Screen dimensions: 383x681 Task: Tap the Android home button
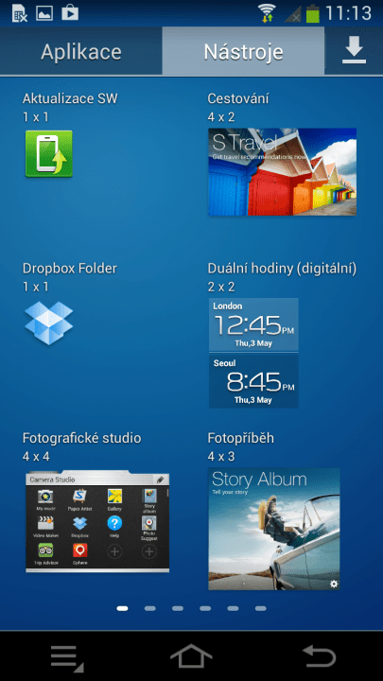tap(191, 656)
